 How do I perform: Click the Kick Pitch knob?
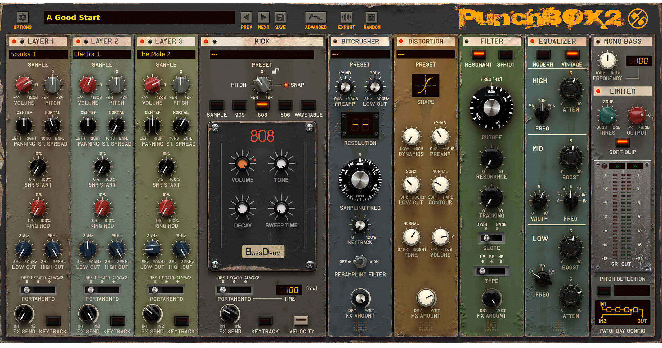262,85
